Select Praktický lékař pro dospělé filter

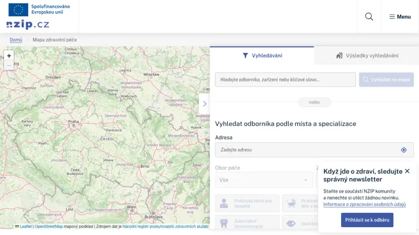(x=247, y=203)
